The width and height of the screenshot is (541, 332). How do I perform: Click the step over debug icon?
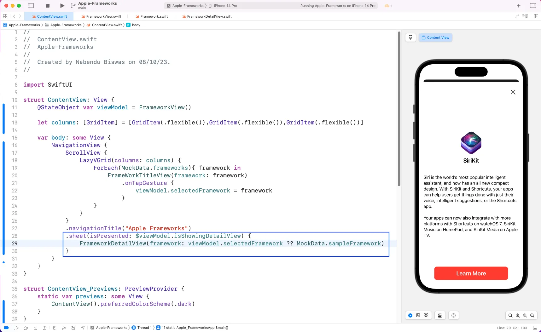coord(26,328)
